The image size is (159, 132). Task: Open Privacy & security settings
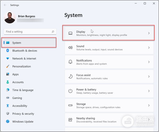[23, 114]
